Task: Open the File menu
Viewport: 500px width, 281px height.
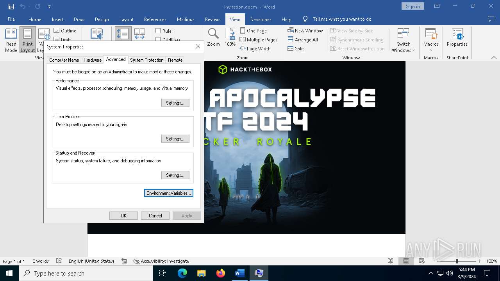Action: pos(11,19)
